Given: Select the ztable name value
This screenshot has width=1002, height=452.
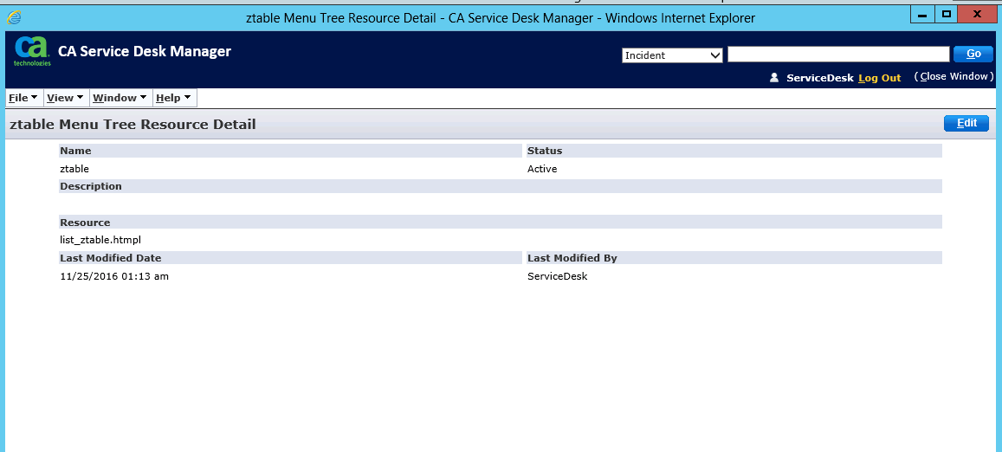Looking at the screenshot, I should 74,169.
